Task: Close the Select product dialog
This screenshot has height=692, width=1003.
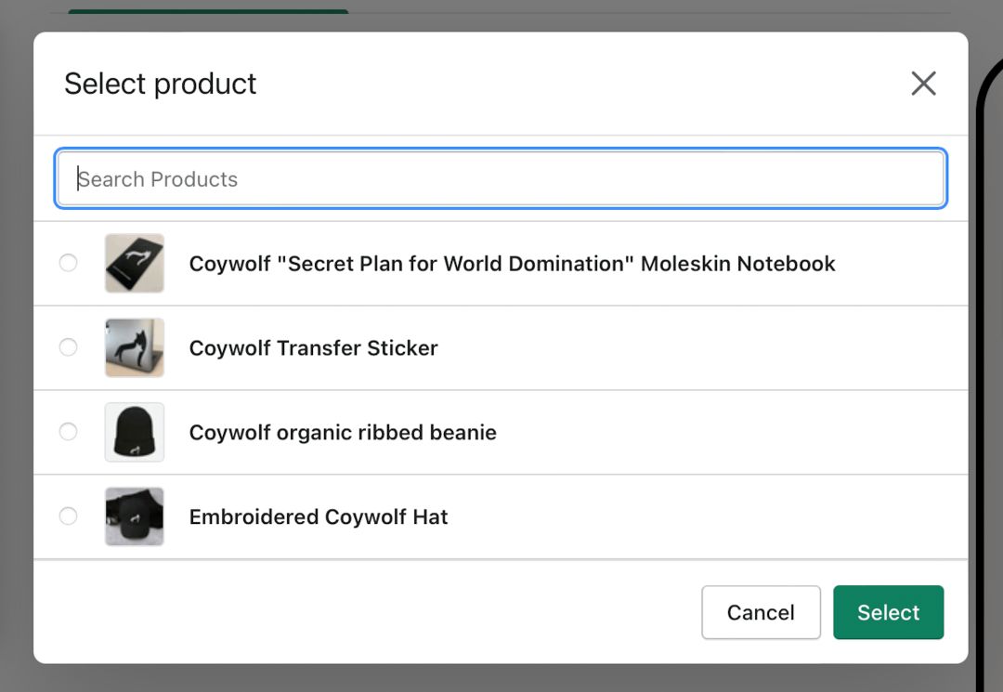Action: pyautogui.click(x=923, y=84)
